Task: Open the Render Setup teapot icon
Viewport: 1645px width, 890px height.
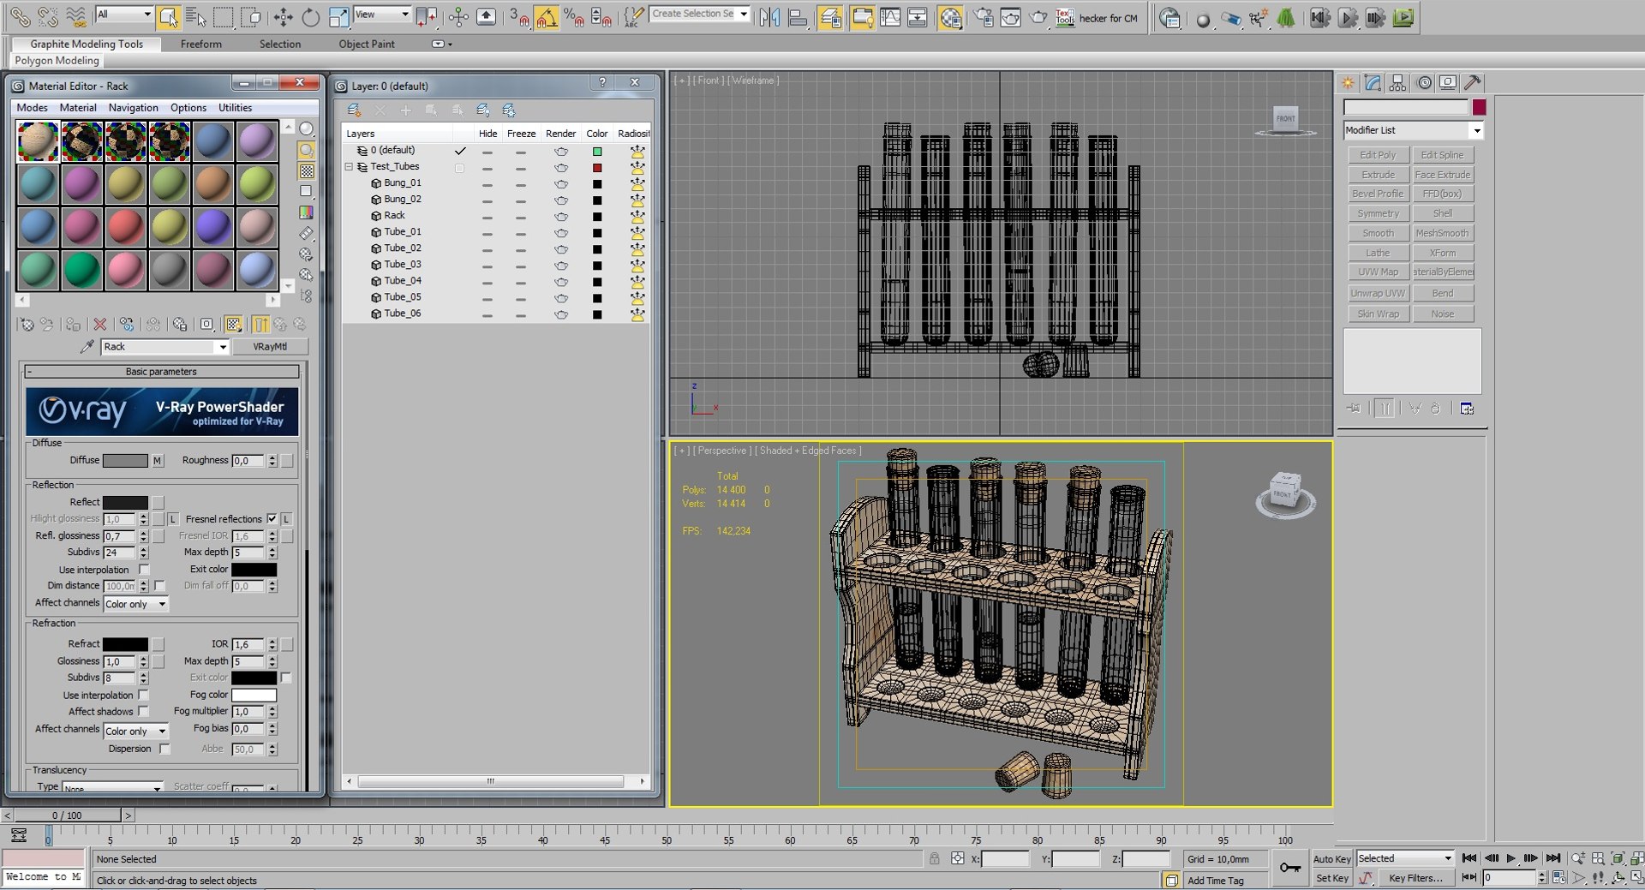Action: 984,16
